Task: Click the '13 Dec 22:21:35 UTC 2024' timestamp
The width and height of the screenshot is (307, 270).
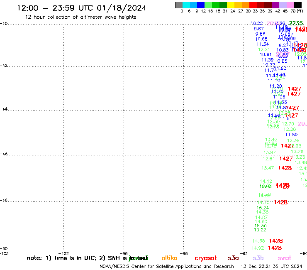Action: 271,266
